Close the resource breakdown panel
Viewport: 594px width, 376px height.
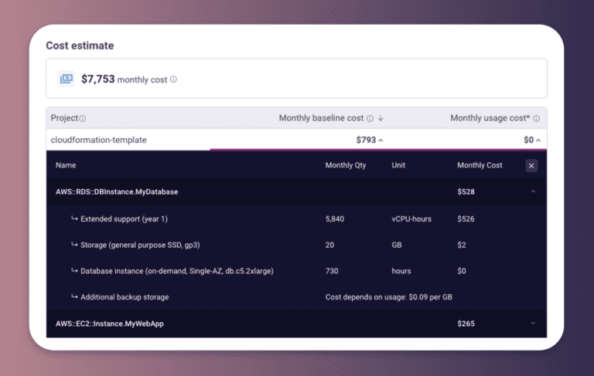pyautogui.click(x=531, y=166)
